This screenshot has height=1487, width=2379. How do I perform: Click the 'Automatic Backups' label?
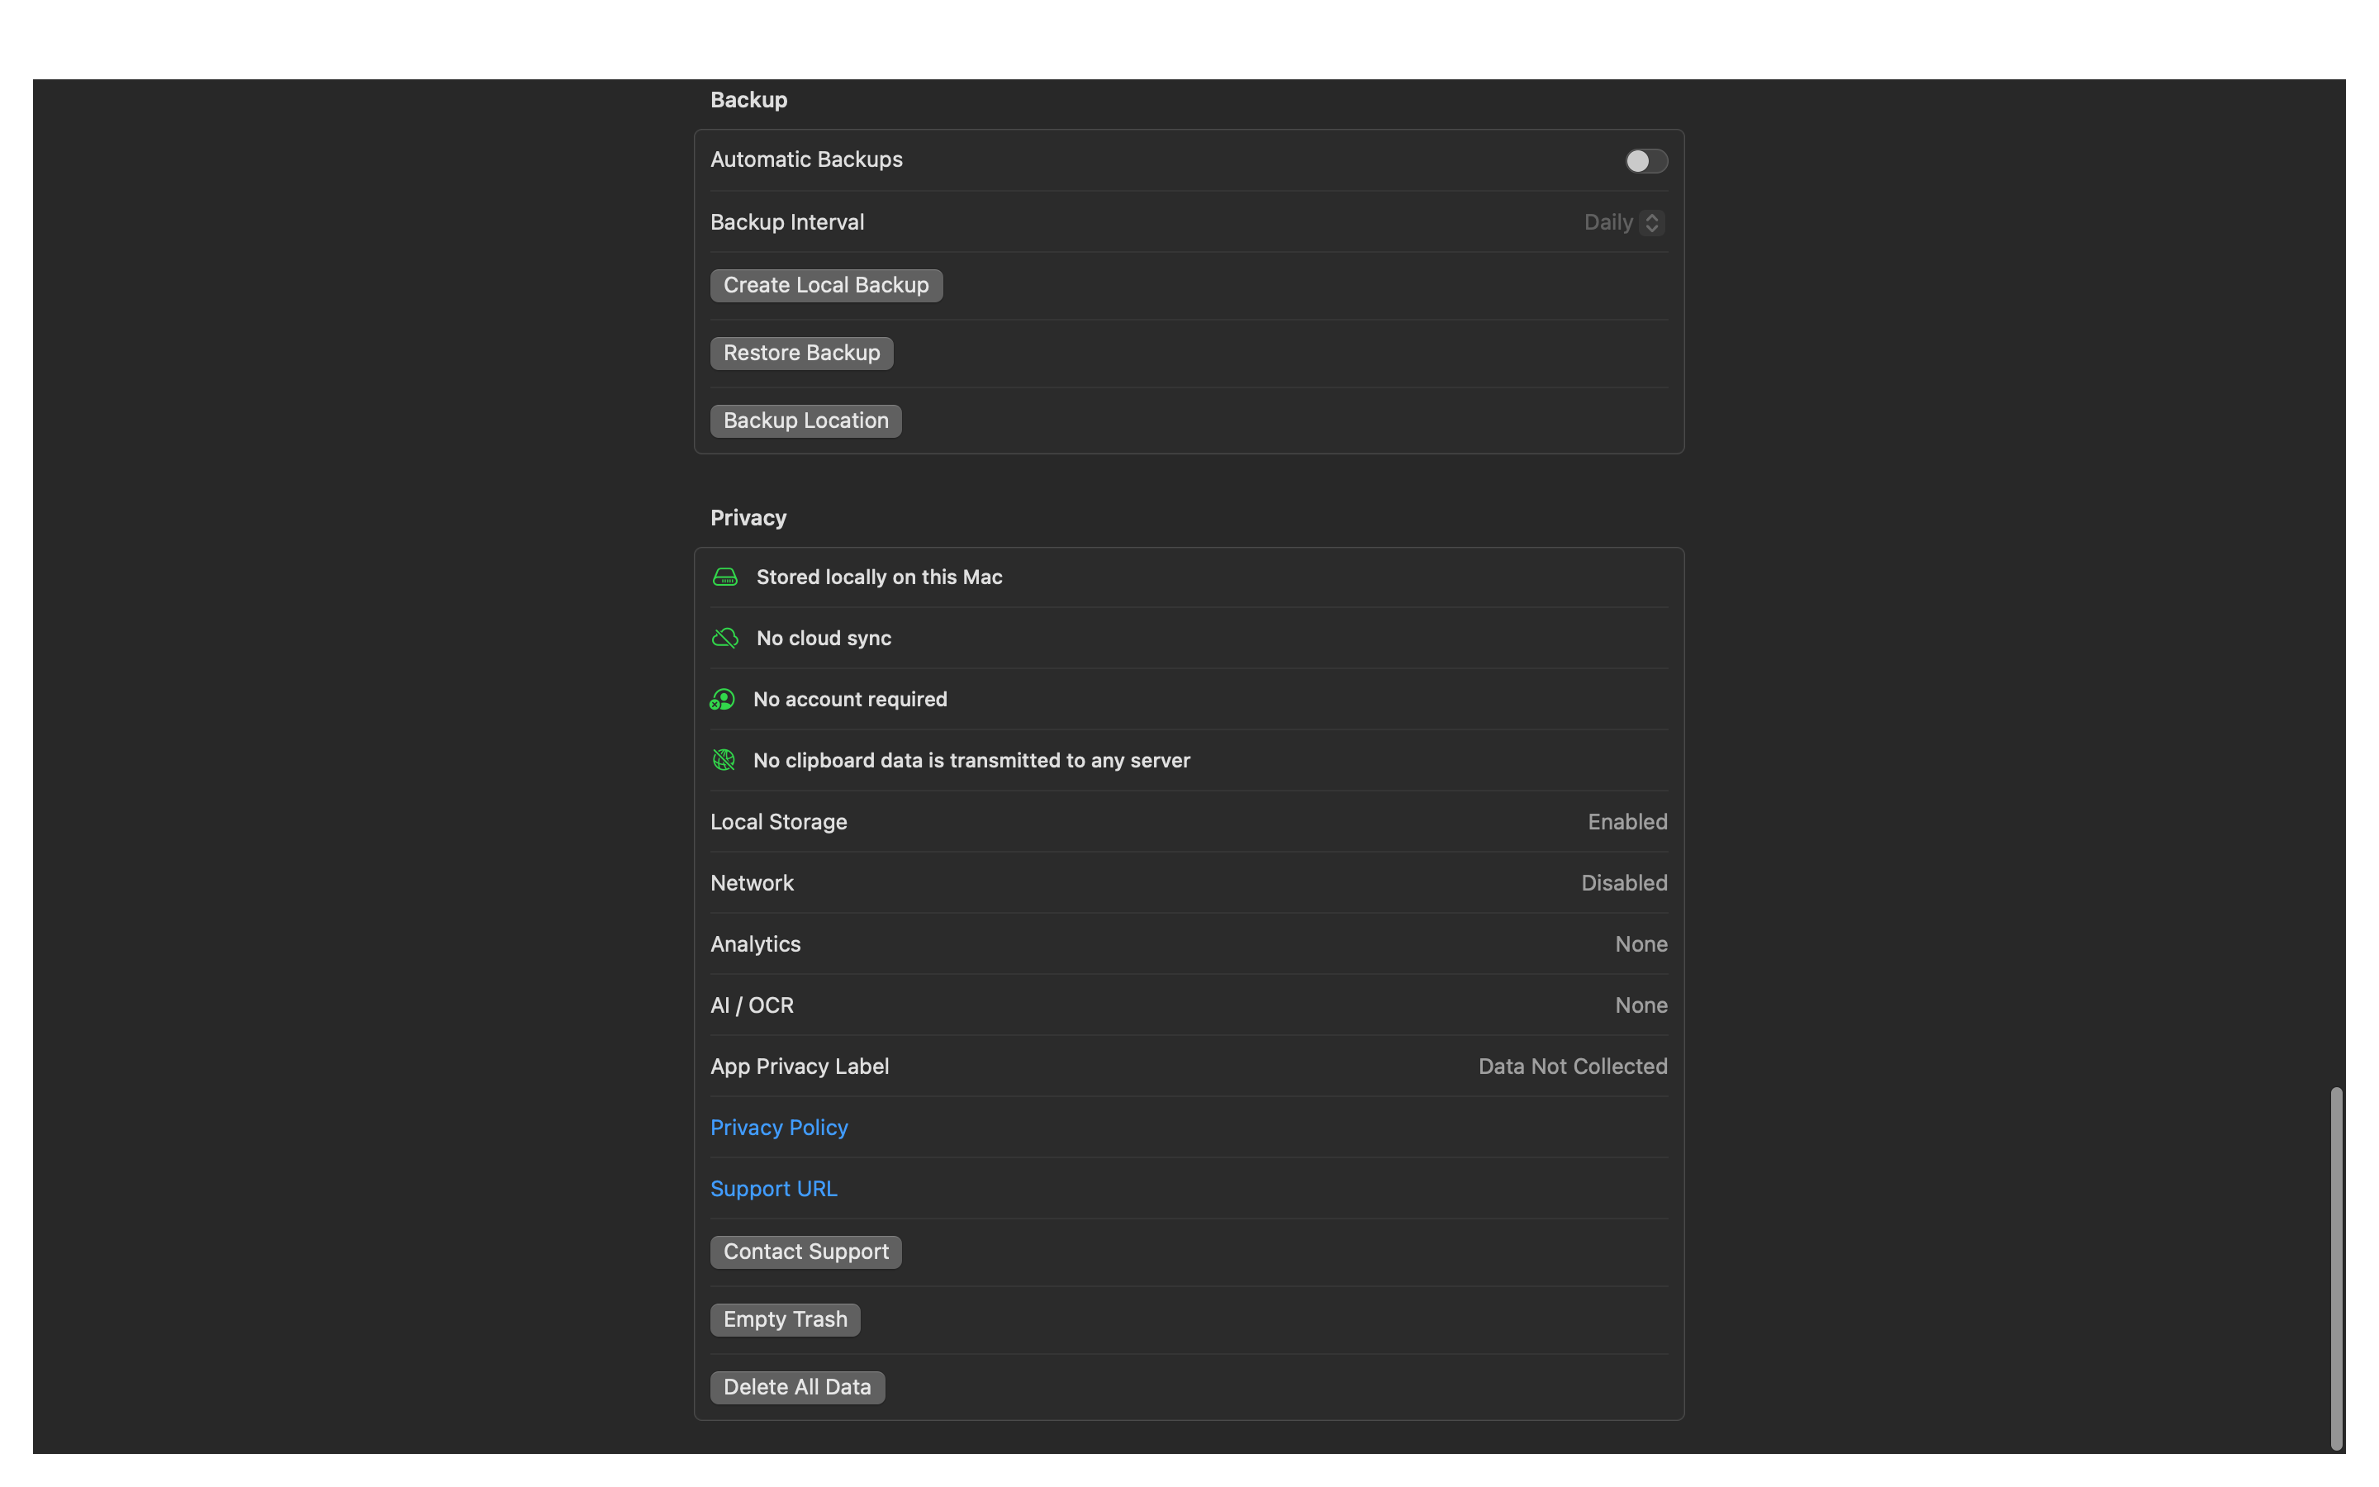tap(806, 159)
